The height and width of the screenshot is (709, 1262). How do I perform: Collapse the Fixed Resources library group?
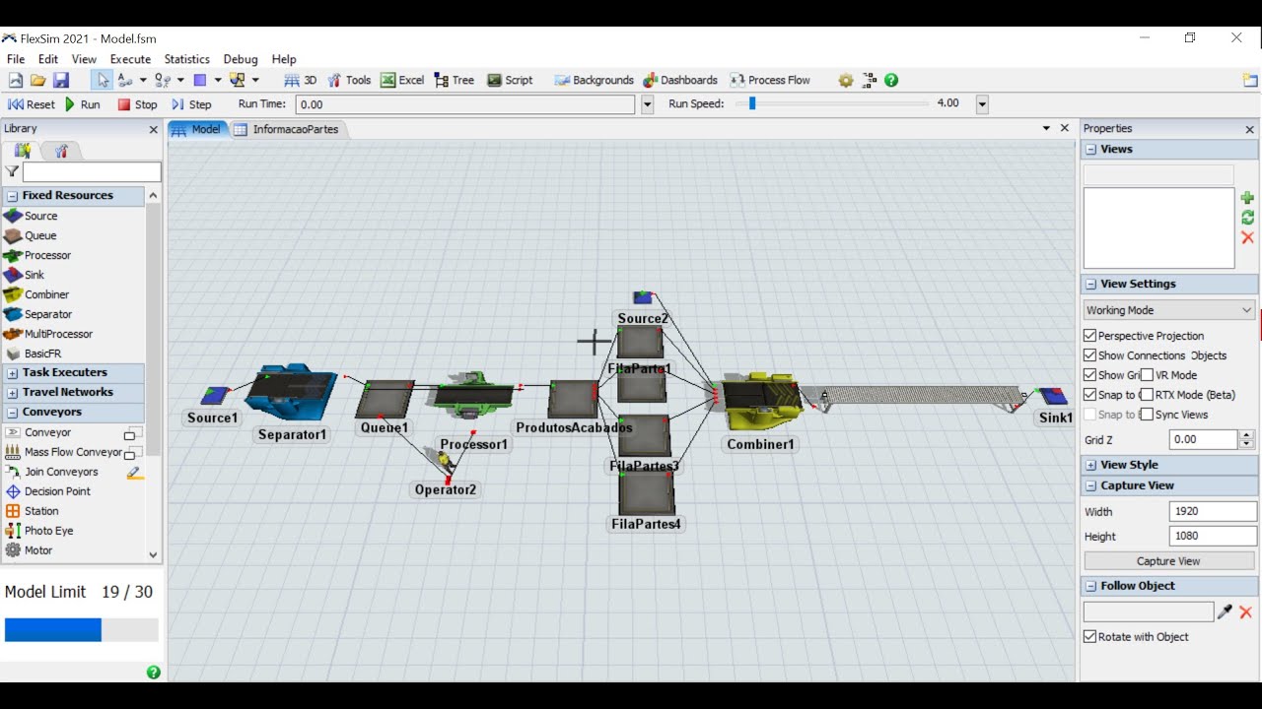[x=12, y=196]
